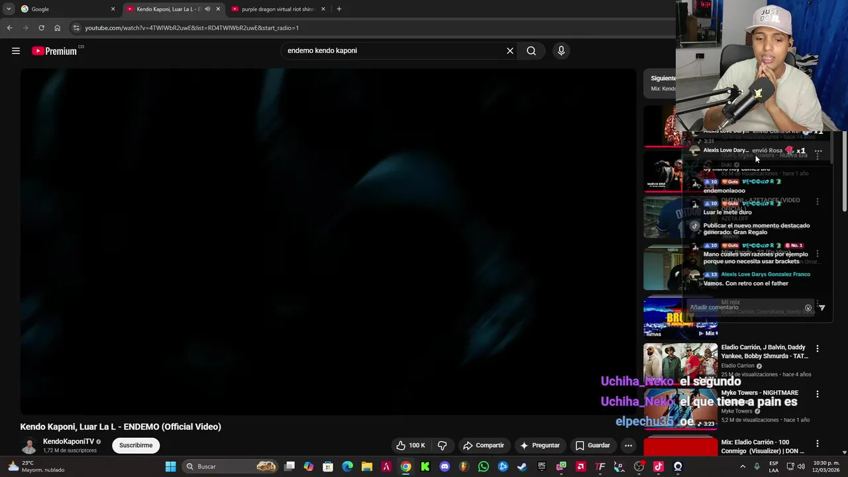Open Microsoft Copilot from the taskbar
The image size is (848, 477).
309,466
